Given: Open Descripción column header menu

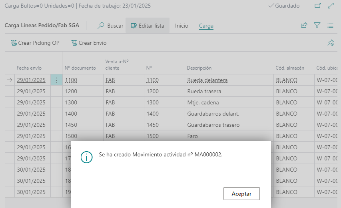Looking at the screenshot, I should [x=199, y=68].
